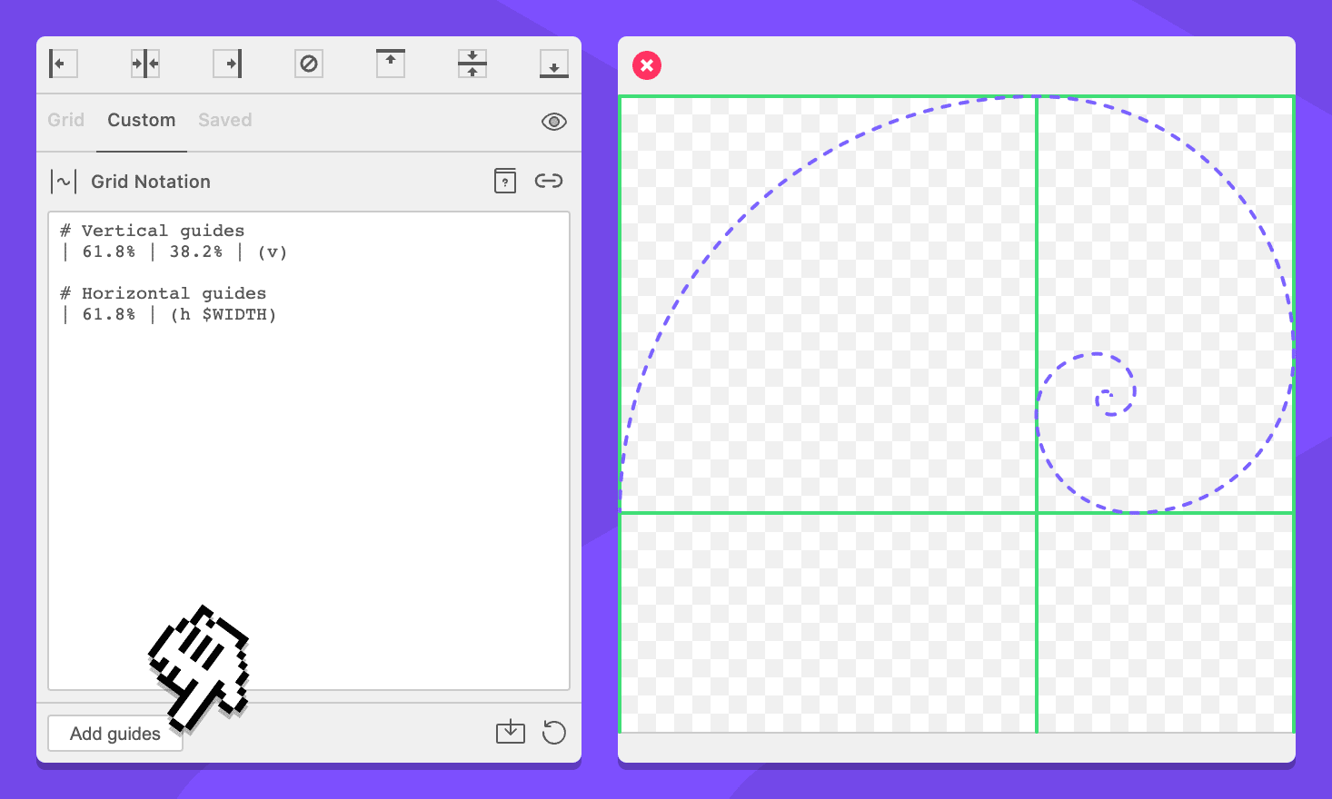This screenshot has height=799, width=1332.
Task: Reset the notation with circular arrow
Action: click(553, 732)
